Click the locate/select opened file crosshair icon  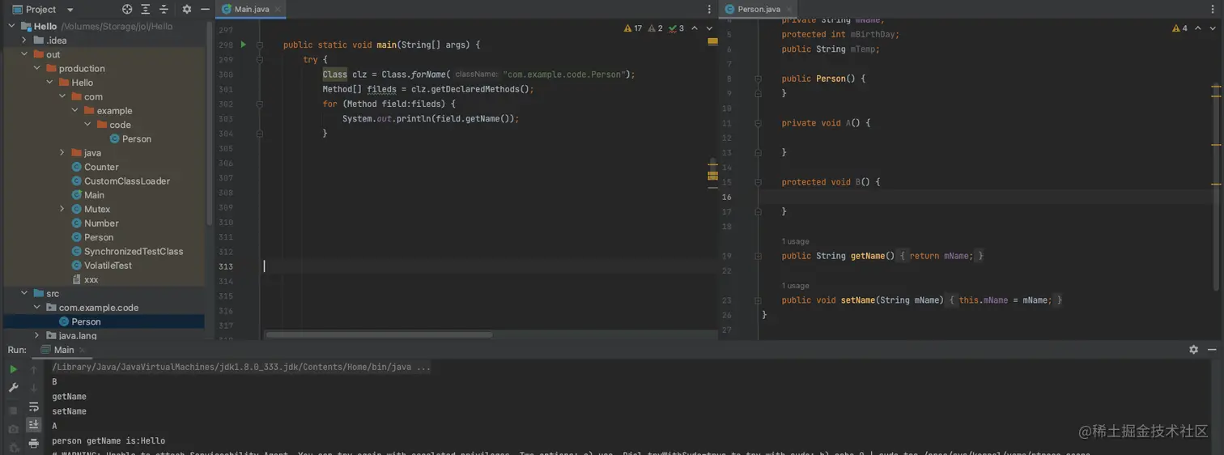click(127, 10)
